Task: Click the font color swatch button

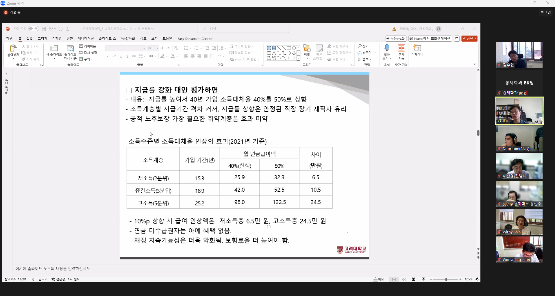Action: tap(173, 56)
